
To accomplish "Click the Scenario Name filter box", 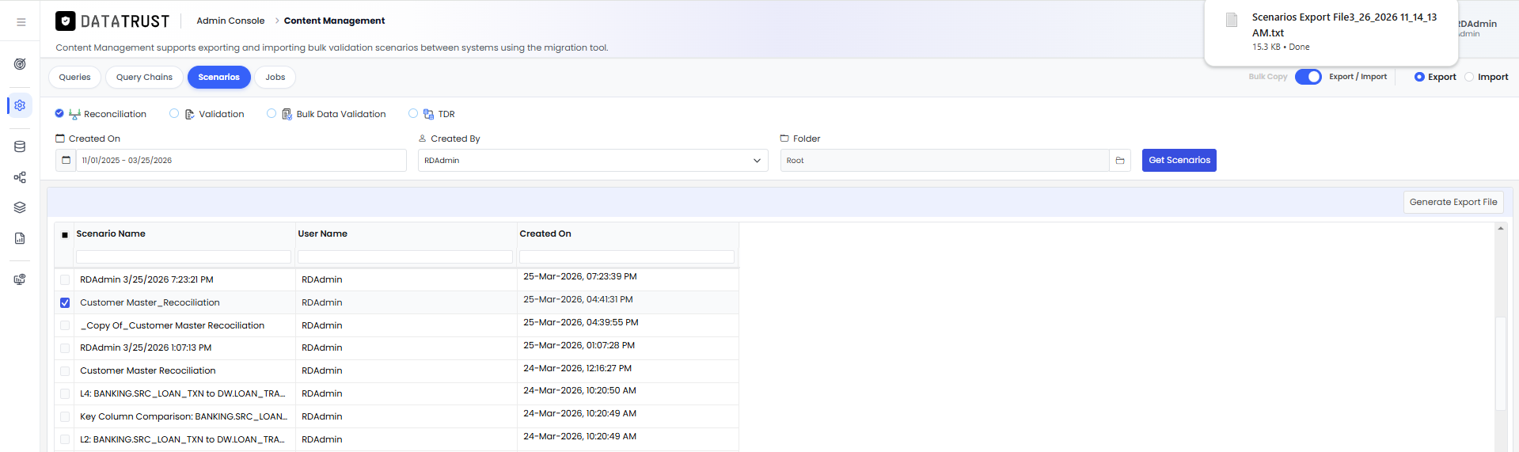I will [184, 256].
